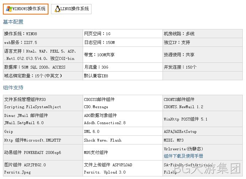
Task: Switch to WINDOWS操作系统 tab
Action: 26,9
